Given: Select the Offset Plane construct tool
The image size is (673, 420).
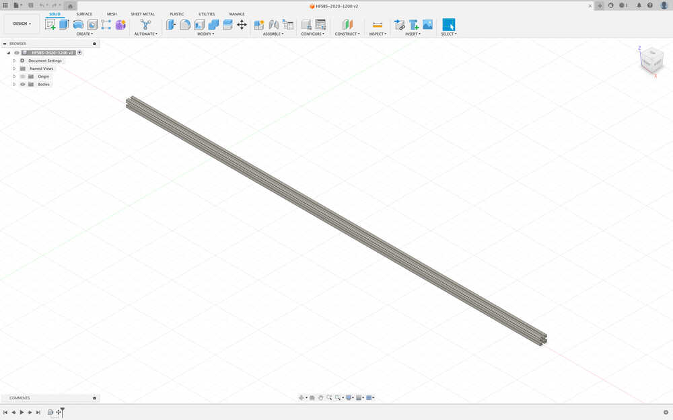Looking at the screenshot, I should [347, 24].
